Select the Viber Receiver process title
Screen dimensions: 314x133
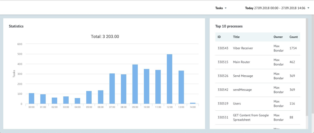tap(243, 48)
